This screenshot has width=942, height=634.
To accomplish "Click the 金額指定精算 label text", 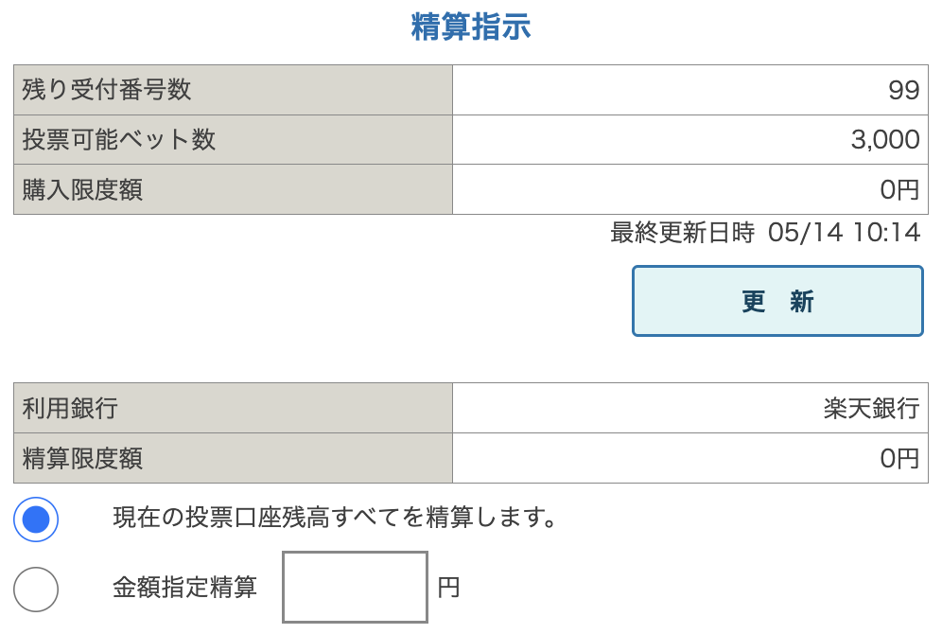I will (x=184, y=588).
